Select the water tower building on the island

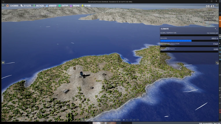coord(82,74)
